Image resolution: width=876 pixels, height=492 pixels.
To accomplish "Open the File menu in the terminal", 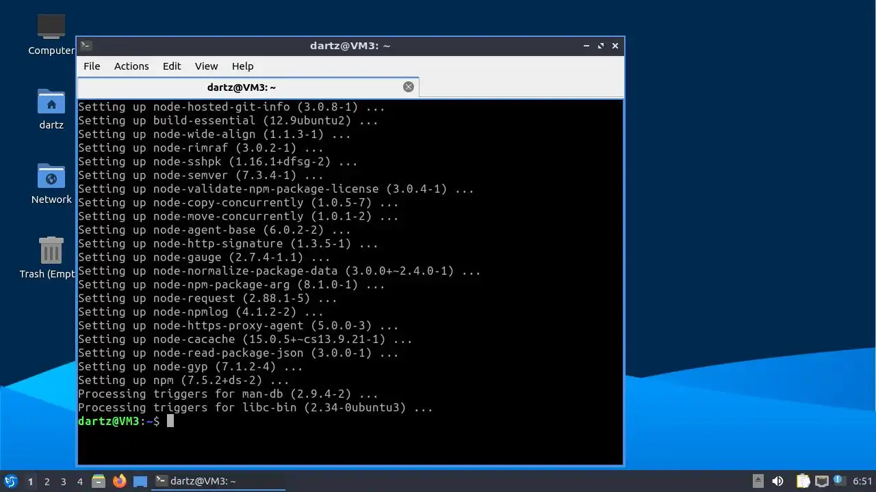I will pyautogui.click(x=92, y=66).
